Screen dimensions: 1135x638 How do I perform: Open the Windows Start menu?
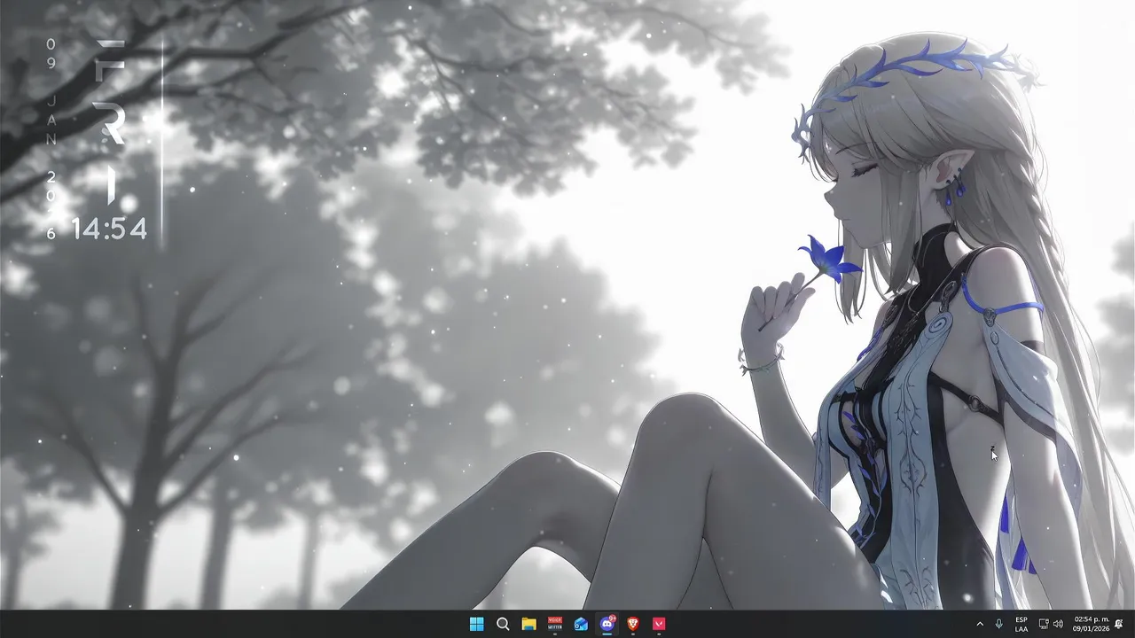coord(476,624)
